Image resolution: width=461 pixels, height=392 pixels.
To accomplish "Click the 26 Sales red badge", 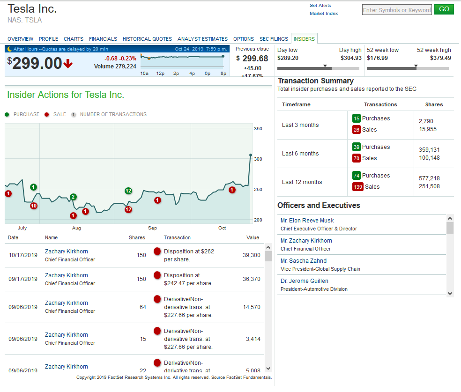I will point(357,130).
